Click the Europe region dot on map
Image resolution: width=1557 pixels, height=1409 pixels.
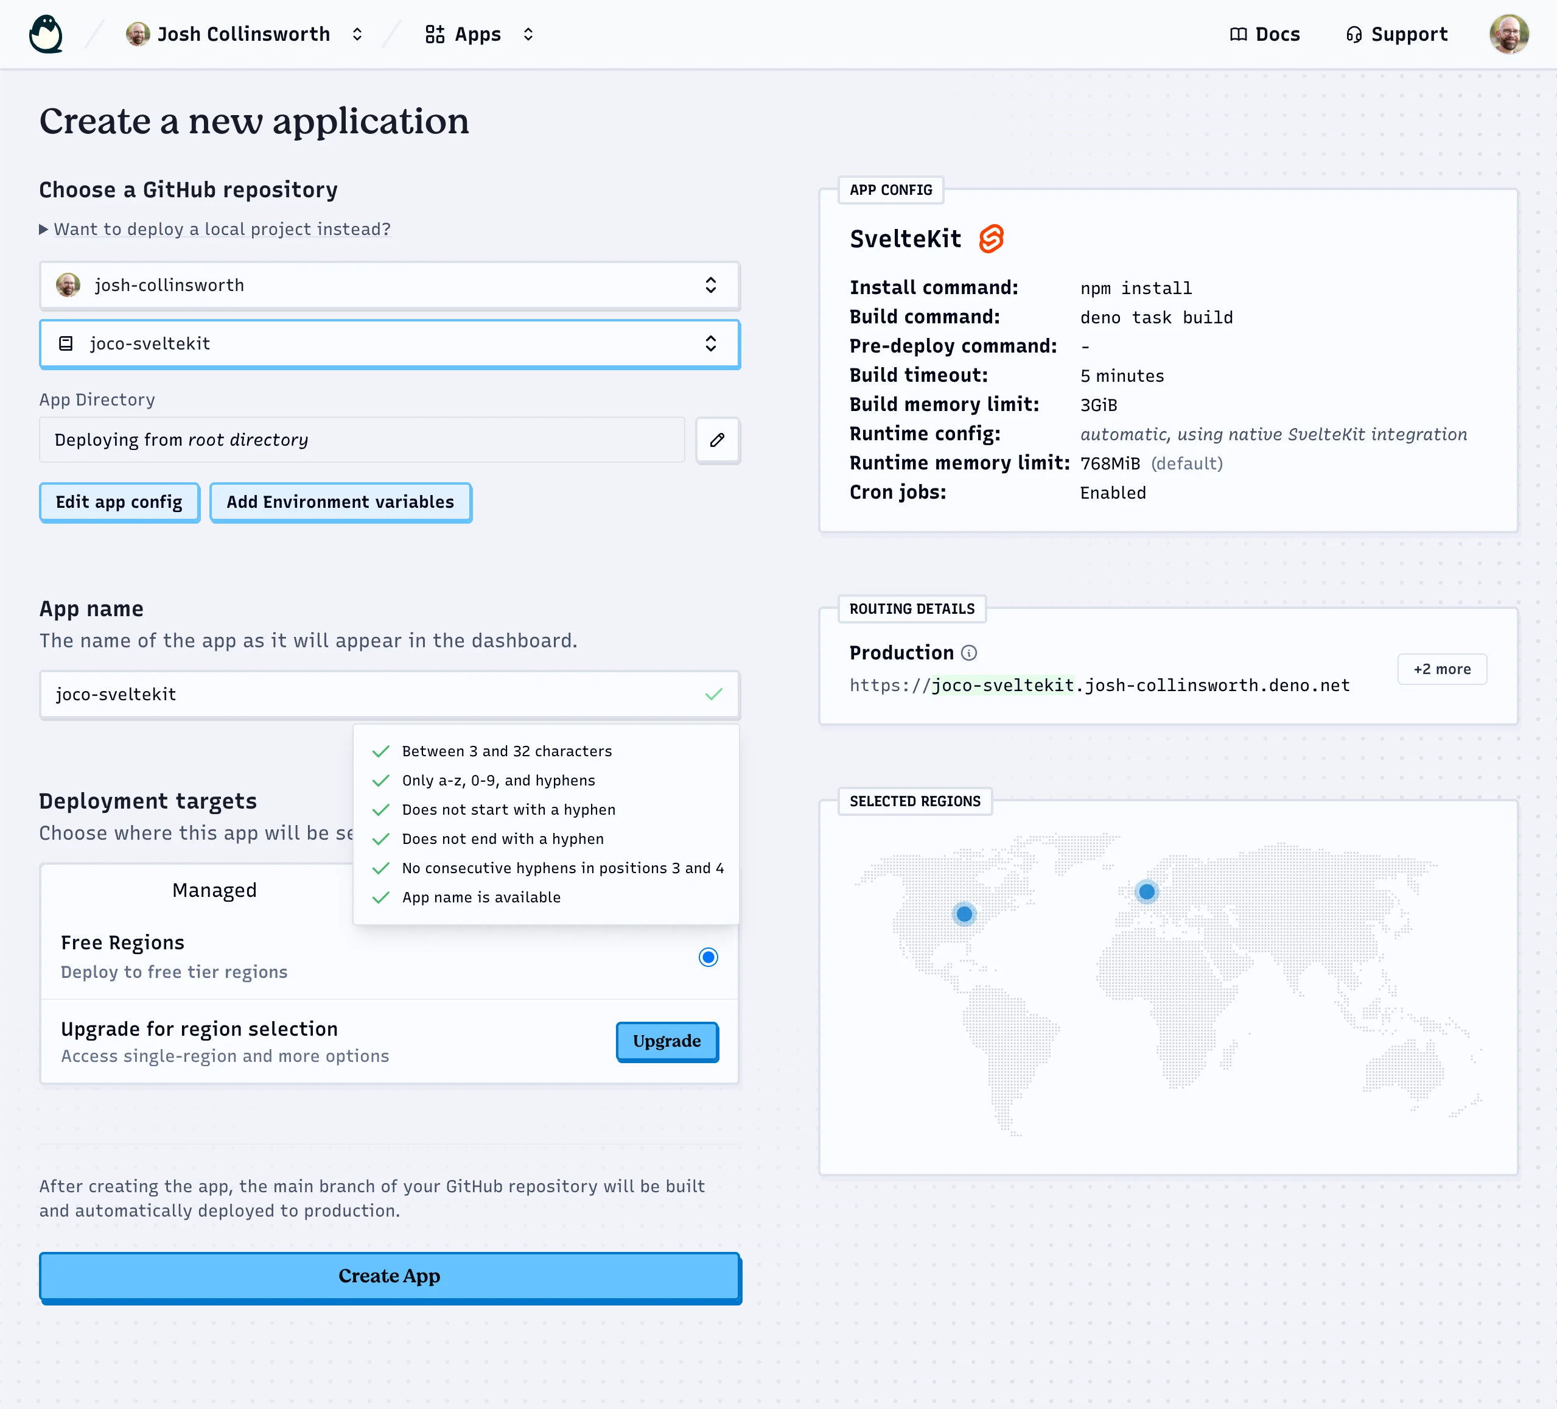click(1147, 892)
